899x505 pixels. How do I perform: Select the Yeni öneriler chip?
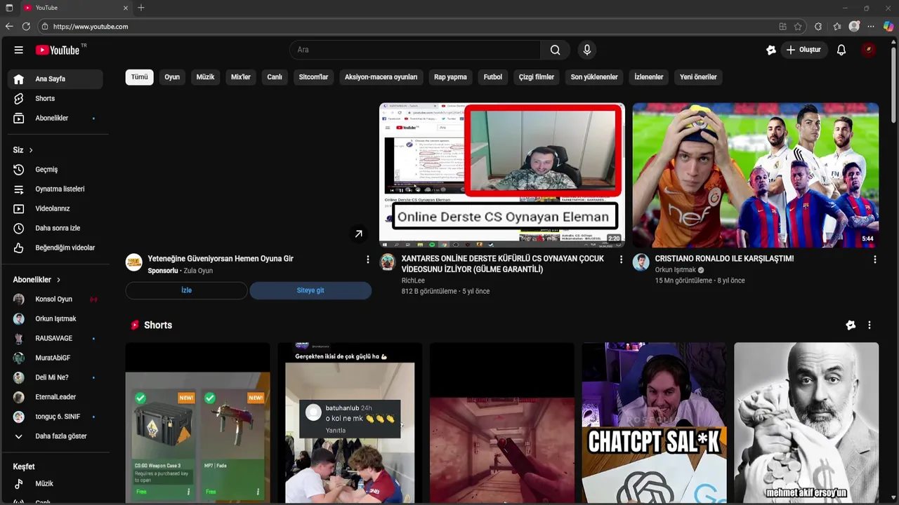pyautogui.click(x=698, y=77)
